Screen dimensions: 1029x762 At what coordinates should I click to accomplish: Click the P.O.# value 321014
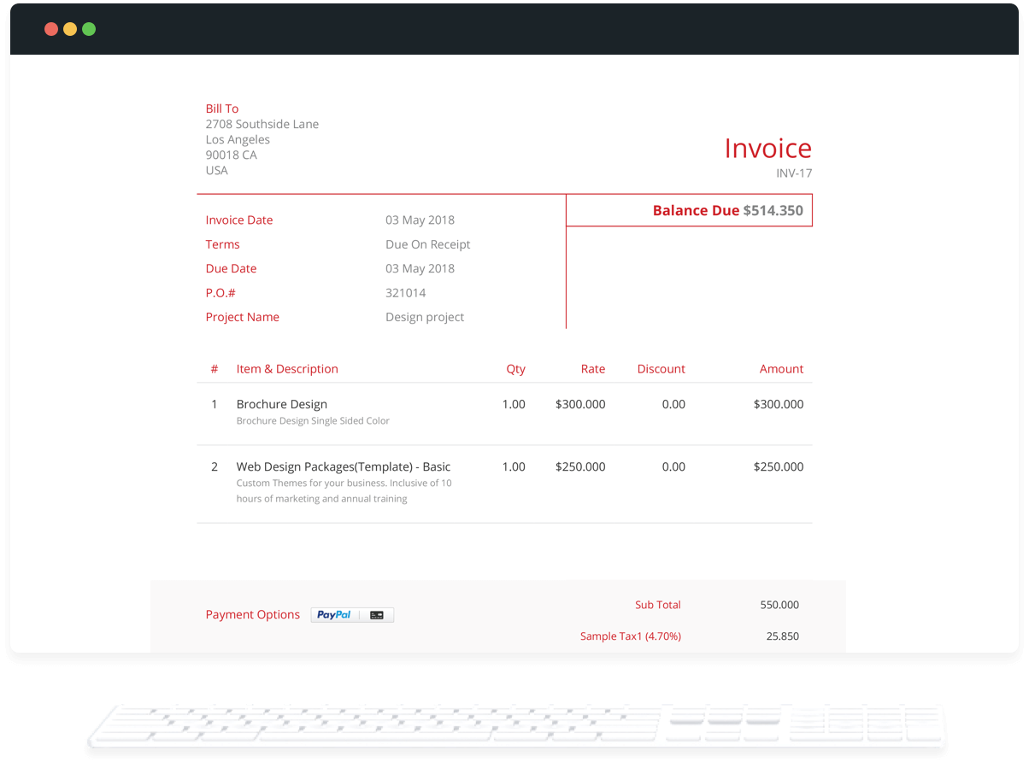[x=405, y=293]
